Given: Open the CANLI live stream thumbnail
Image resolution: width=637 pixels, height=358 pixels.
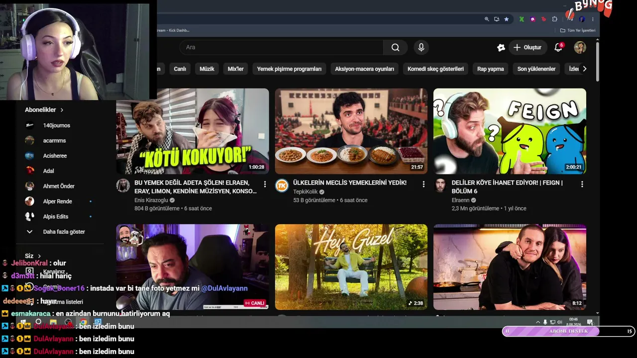Looking at the screenshot, I should pyautogui.click(x=193, y=267).
